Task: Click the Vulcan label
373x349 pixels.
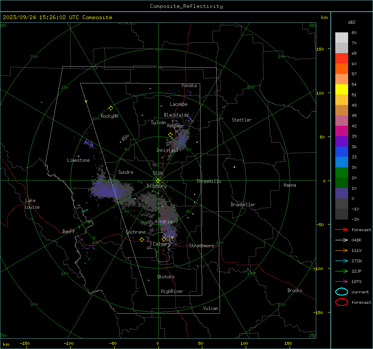Action: (x=211, y=308)
